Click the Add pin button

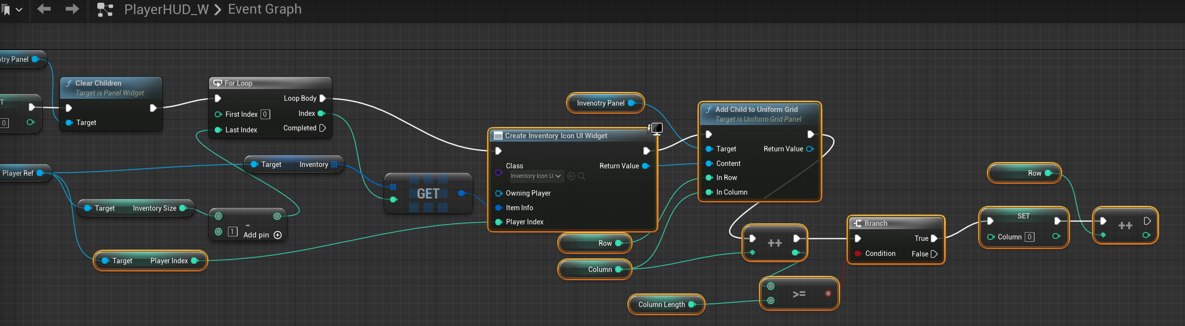click(257, 235)
